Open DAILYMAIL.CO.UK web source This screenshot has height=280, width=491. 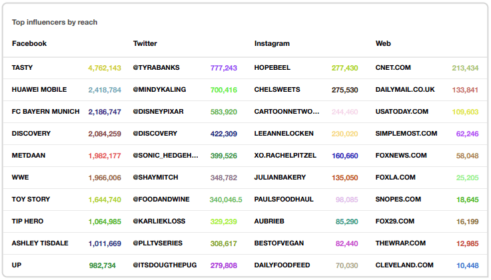[405, 89]
